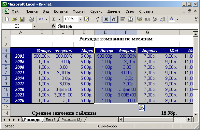Save workbook with floppy disk icon
The image size is (200, 130).
pos(22,19)
